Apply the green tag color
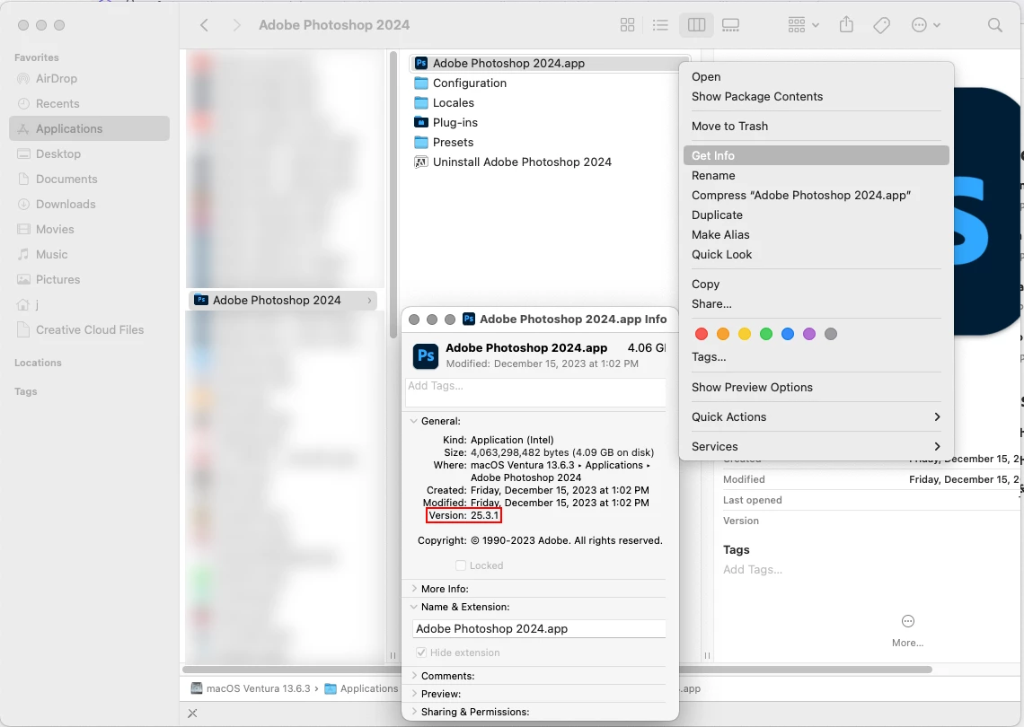 point(766,334)
